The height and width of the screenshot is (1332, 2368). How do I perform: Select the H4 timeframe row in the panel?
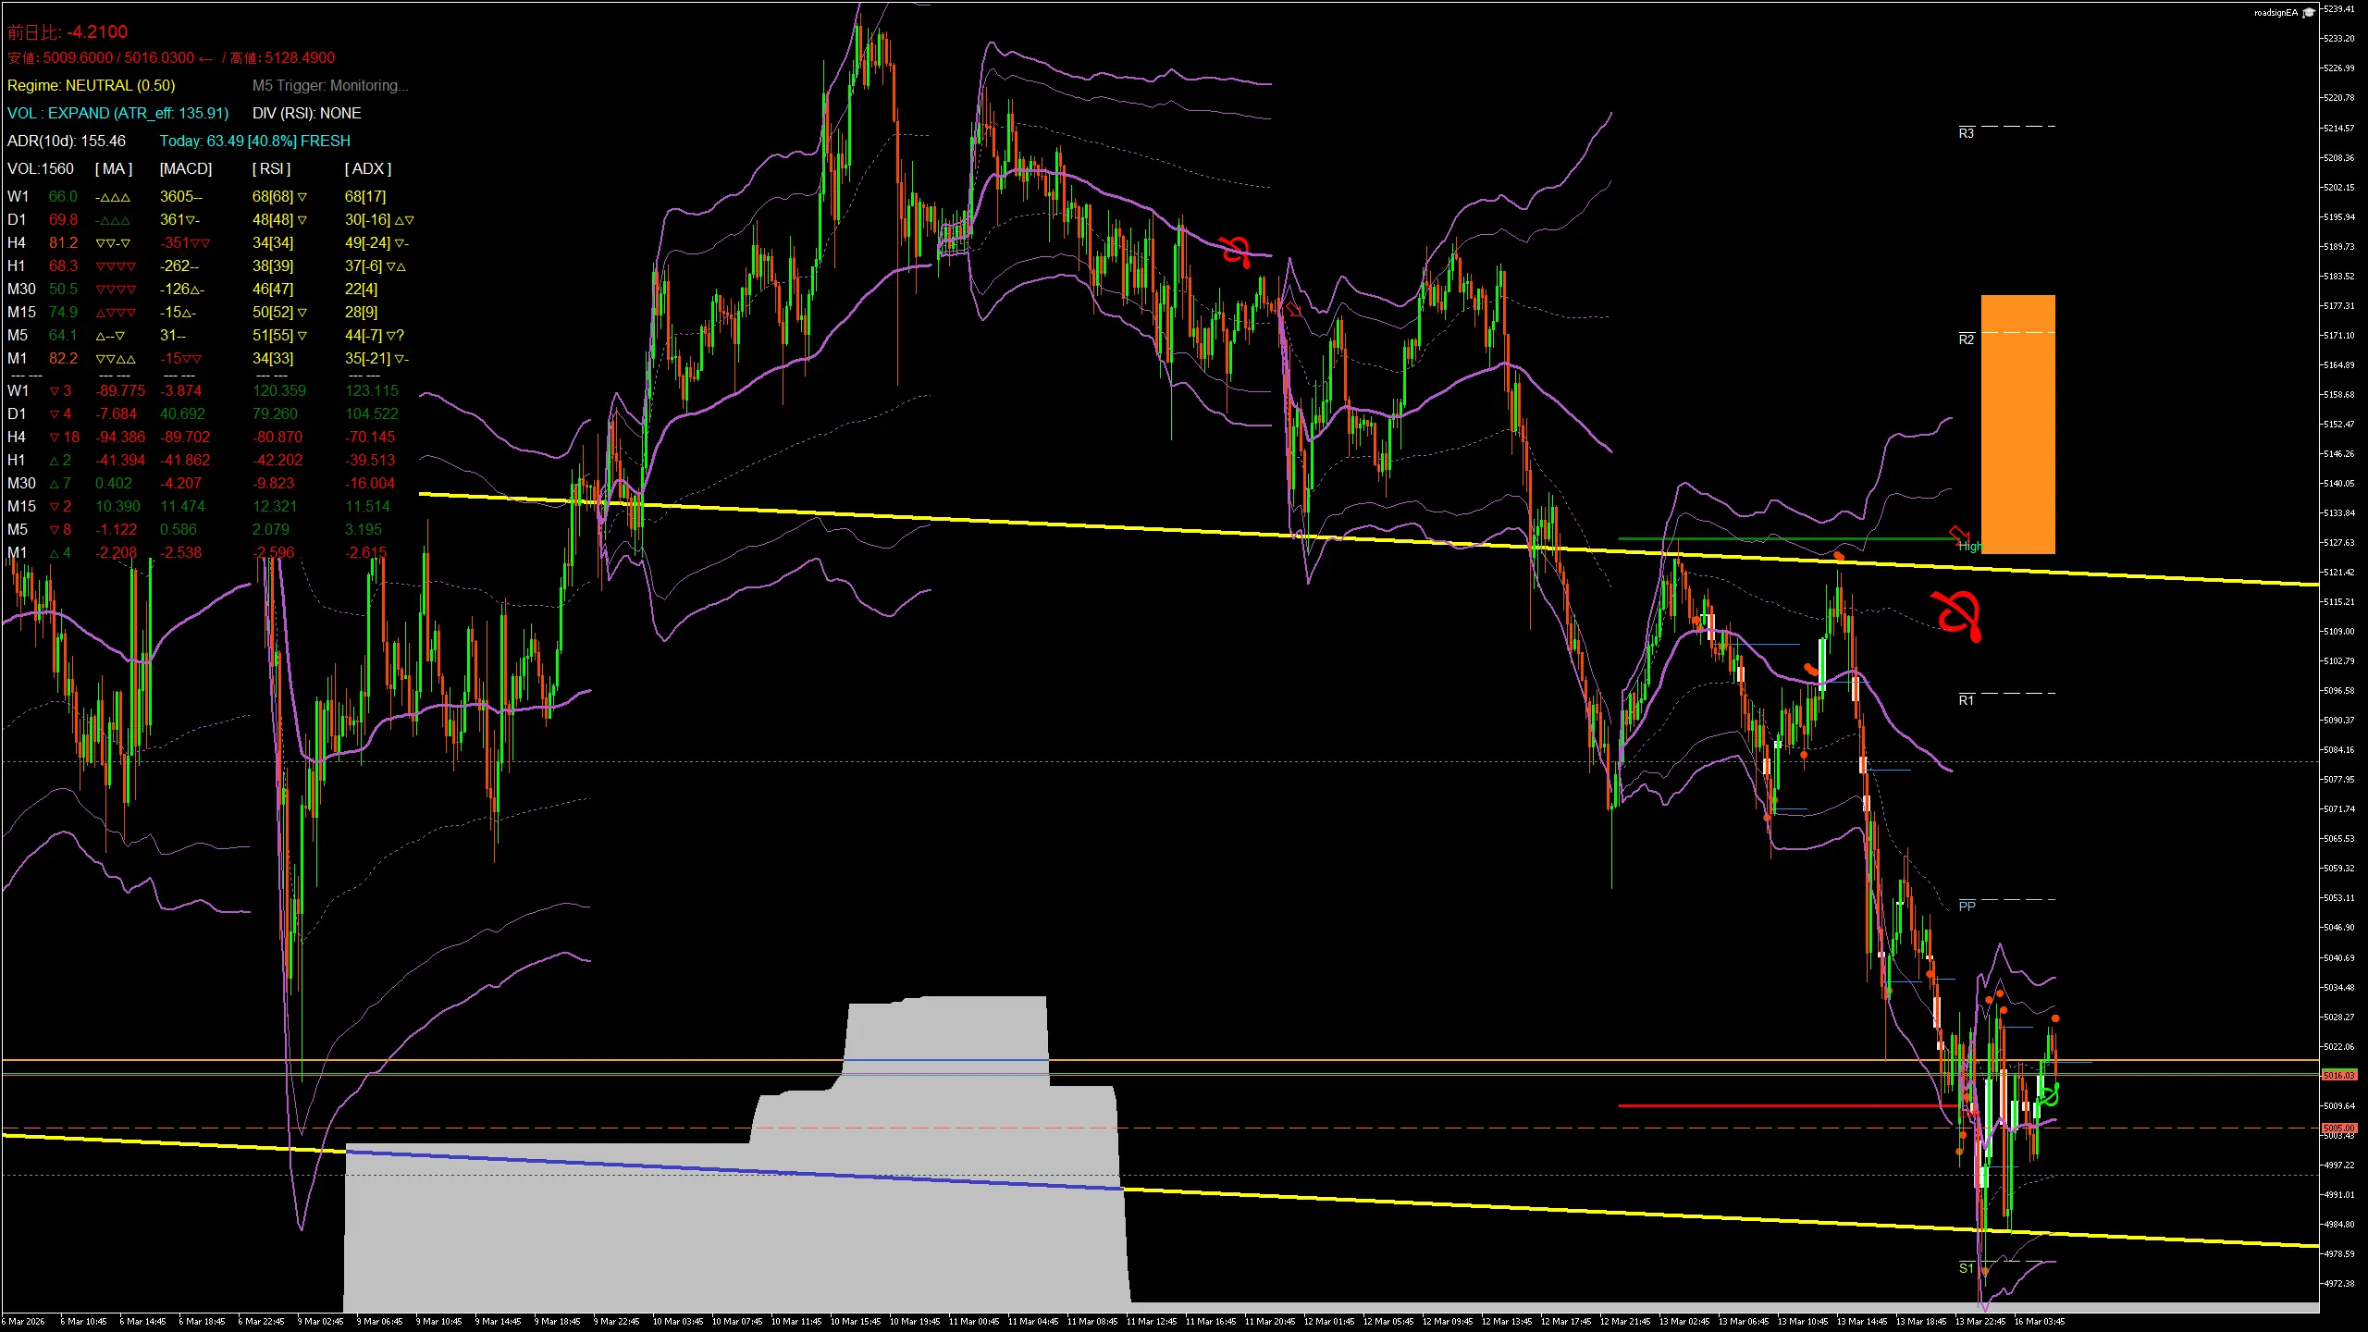pos(17,242)
